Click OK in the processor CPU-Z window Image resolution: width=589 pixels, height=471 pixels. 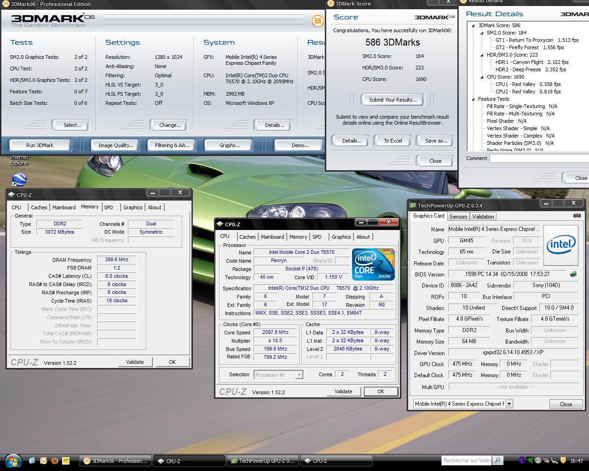[381, 391]
